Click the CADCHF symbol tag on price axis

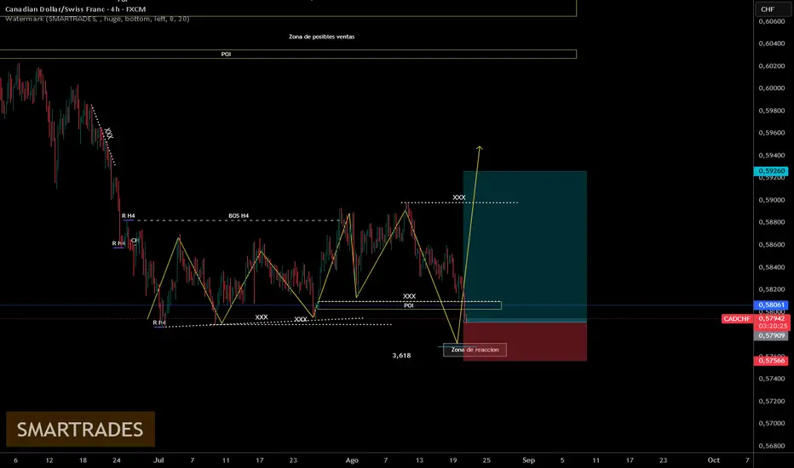[x=737, y=319]
